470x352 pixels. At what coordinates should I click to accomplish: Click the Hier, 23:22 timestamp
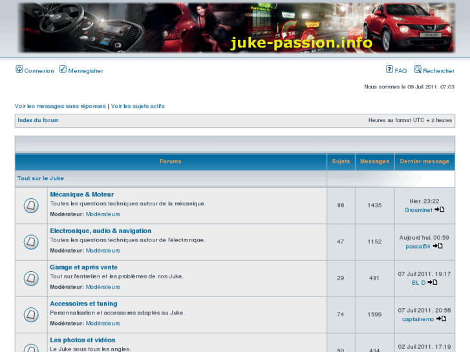click(425, 202)
